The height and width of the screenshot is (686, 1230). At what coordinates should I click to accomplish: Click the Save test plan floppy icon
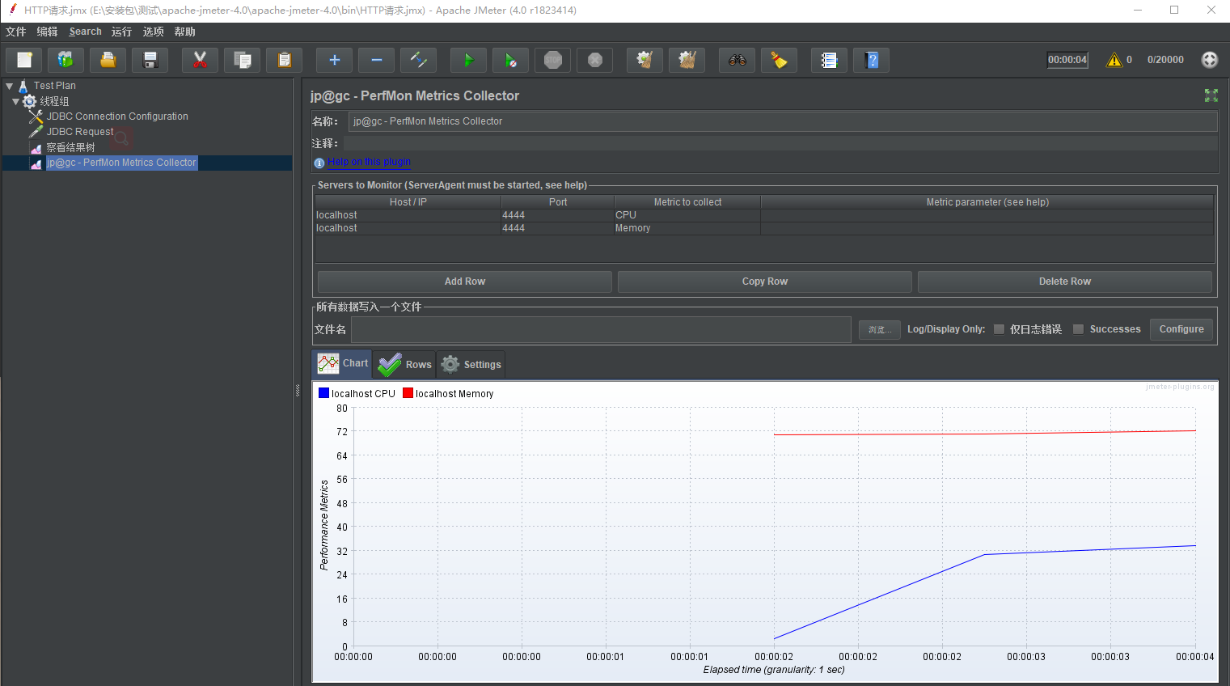click(150, 61)
